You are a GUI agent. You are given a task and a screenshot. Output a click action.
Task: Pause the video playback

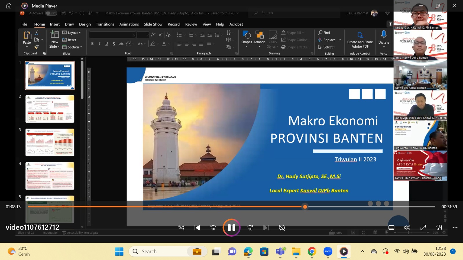pyautogui.click(x=231, y=228)
